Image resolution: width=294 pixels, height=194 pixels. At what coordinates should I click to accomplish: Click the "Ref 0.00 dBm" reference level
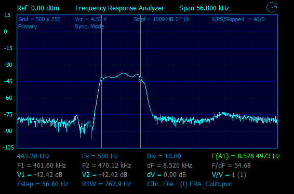[x=38, y=8]
